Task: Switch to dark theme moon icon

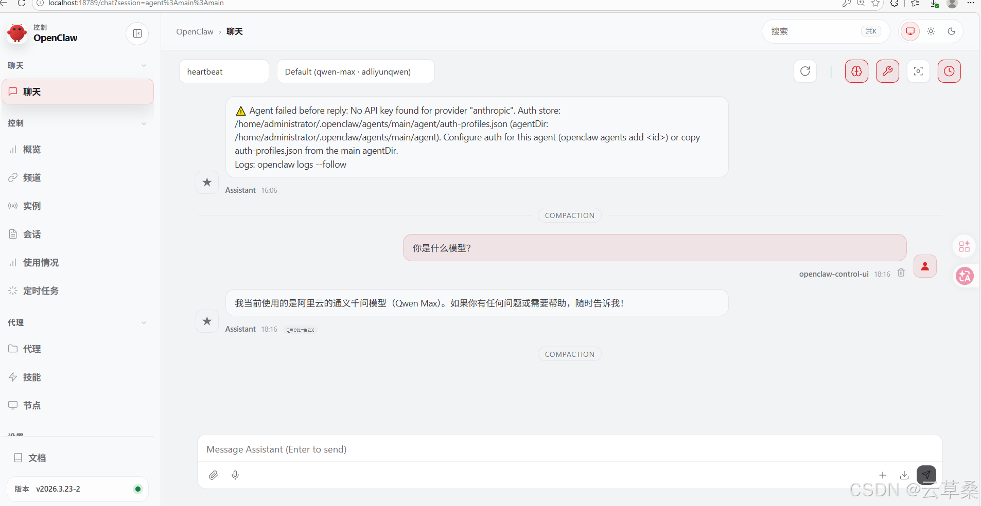Action: 952,31
